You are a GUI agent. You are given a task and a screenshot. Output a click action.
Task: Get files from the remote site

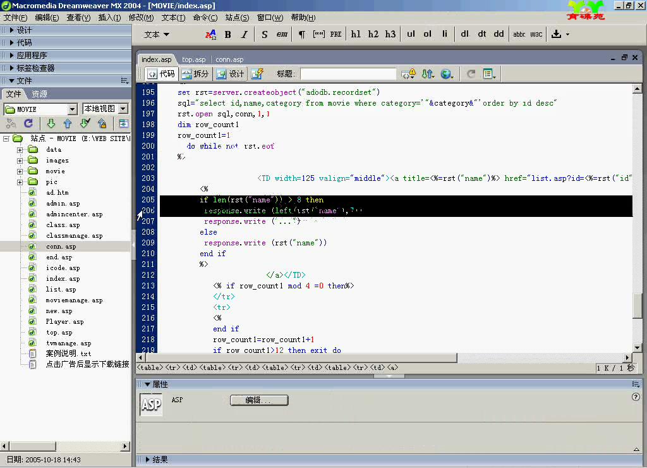(51, 123)
